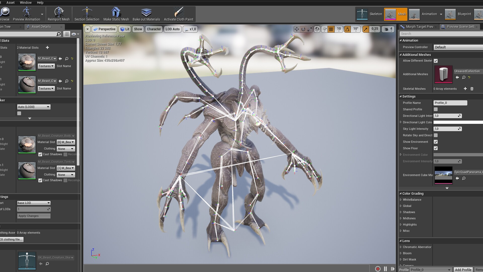The width and height of the screenshot is (483, 272).
Task: Click the Make Static Mesh tool
Action: pyautogui.click(x=116, y=14)
